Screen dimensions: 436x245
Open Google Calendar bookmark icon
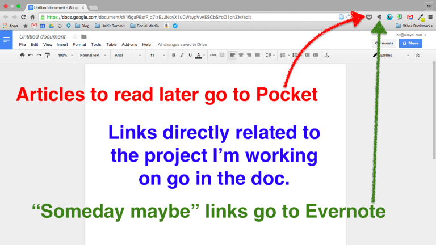pyautogui.click(x=43, y=26)
